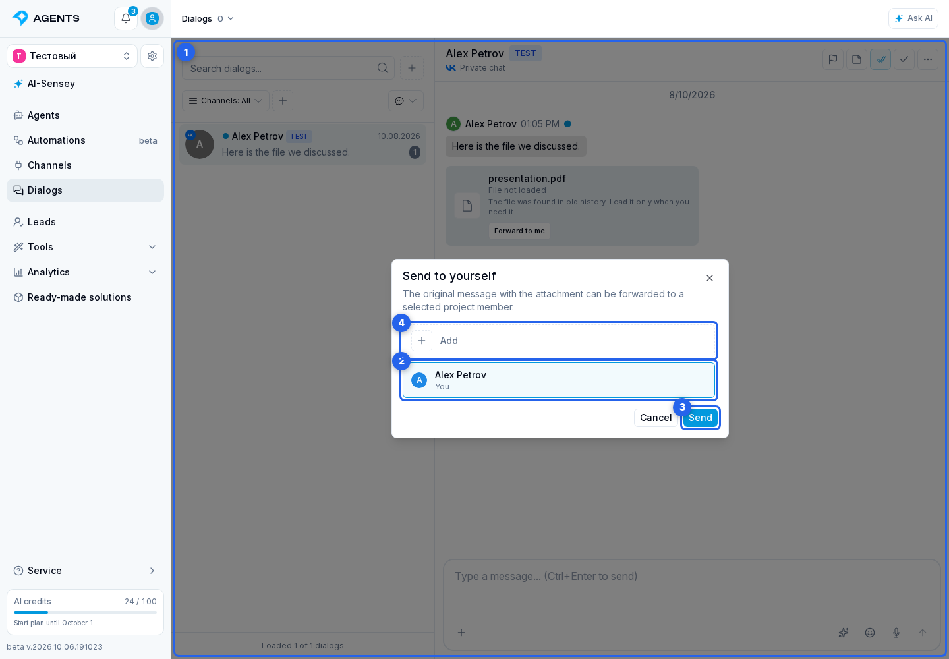
Task: Open the chat type filter dropdown
Action: pyautogui.click(x=406, y=101)
